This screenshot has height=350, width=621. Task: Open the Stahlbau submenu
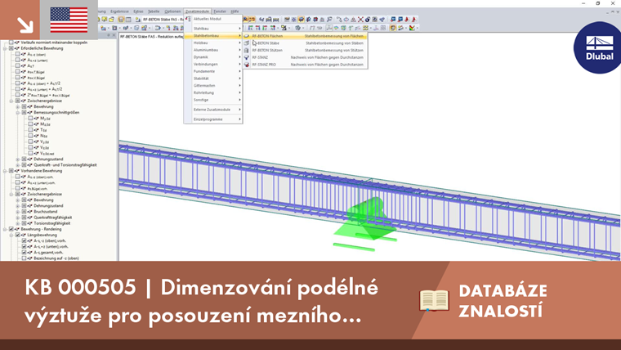pyautogui.click(x=213, y=29)
